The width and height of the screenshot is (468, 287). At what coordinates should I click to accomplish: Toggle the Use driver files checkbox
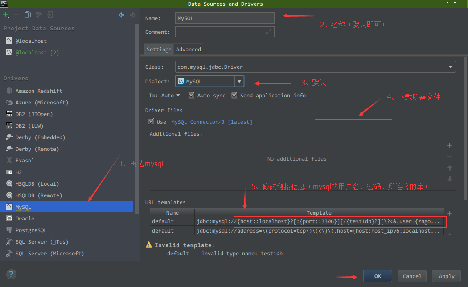(x=151, y=121)
